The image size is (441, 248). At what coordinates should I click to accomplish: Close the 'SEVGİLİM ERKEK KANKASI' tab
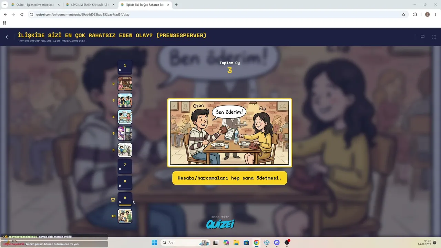pos(113,5)
